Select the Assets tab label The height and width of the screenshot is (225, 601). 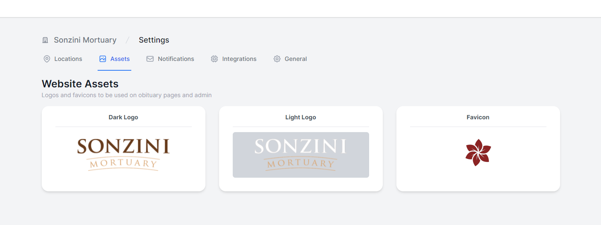click(120, 59)
